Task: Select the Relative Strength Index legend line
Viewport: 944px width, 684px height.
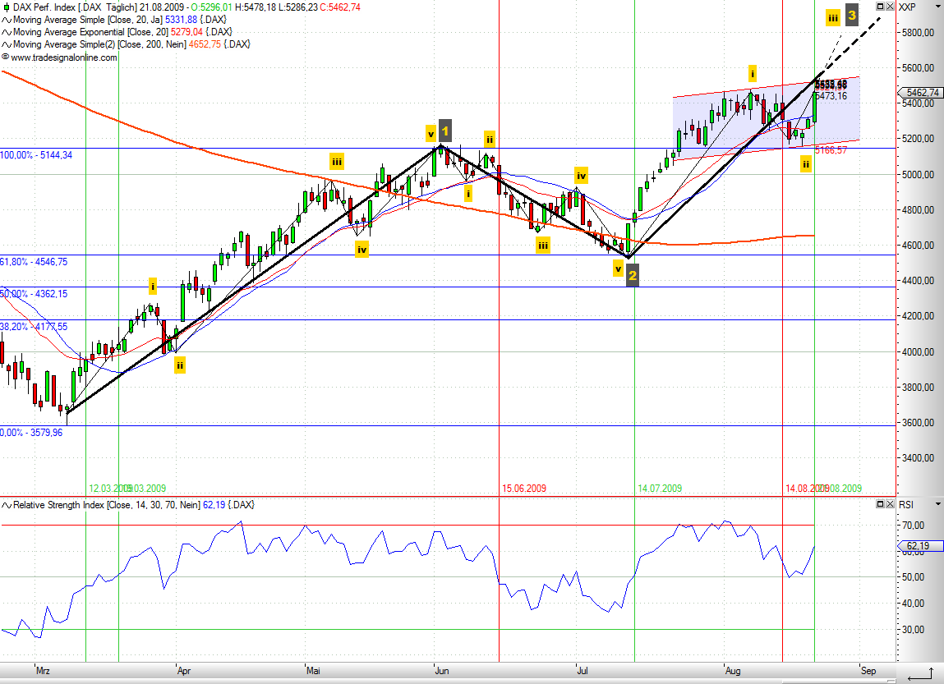Action: pyautogui.click(x=134, y=505)
